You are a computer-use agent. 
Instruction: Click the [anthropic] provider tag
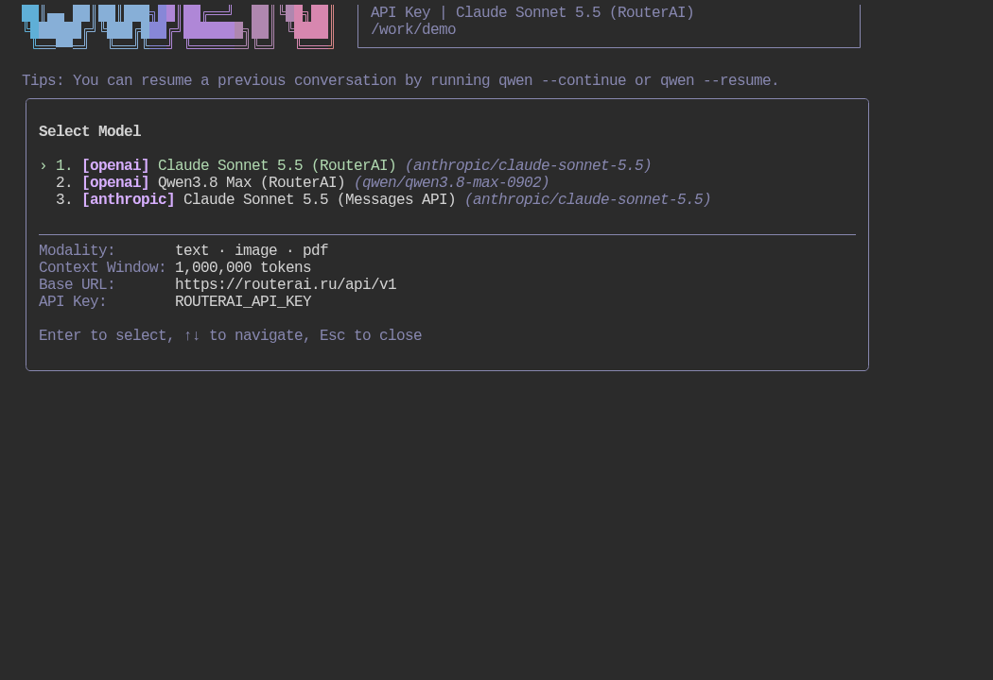point(129,199)
